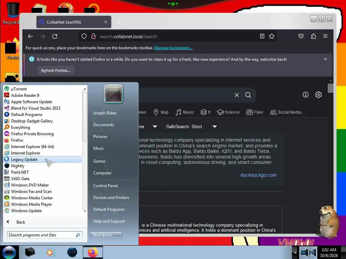This screenshot has width=346, height=259.
Task: Click the user account picture
Action: pos(114,94)
